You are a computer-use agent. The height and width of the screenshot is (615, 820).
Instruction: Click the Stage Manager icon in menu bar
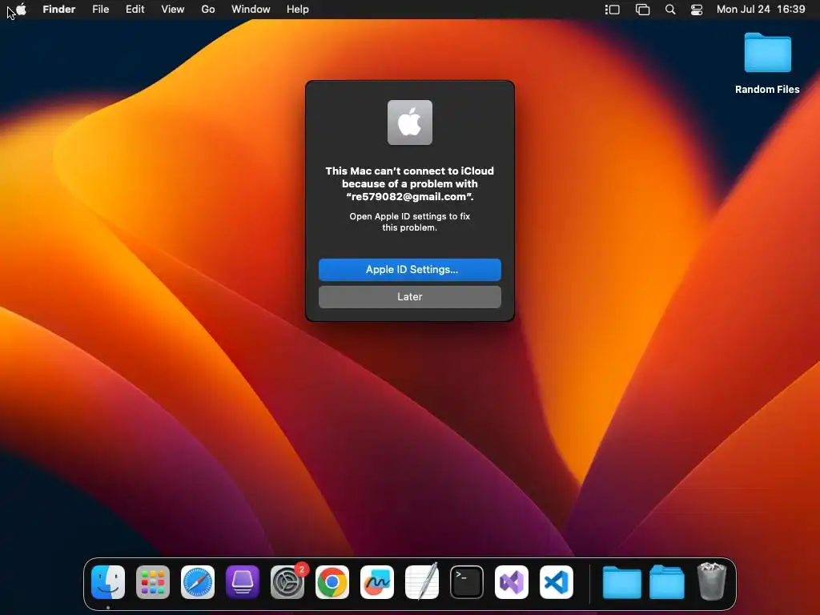tap(613, 10)
